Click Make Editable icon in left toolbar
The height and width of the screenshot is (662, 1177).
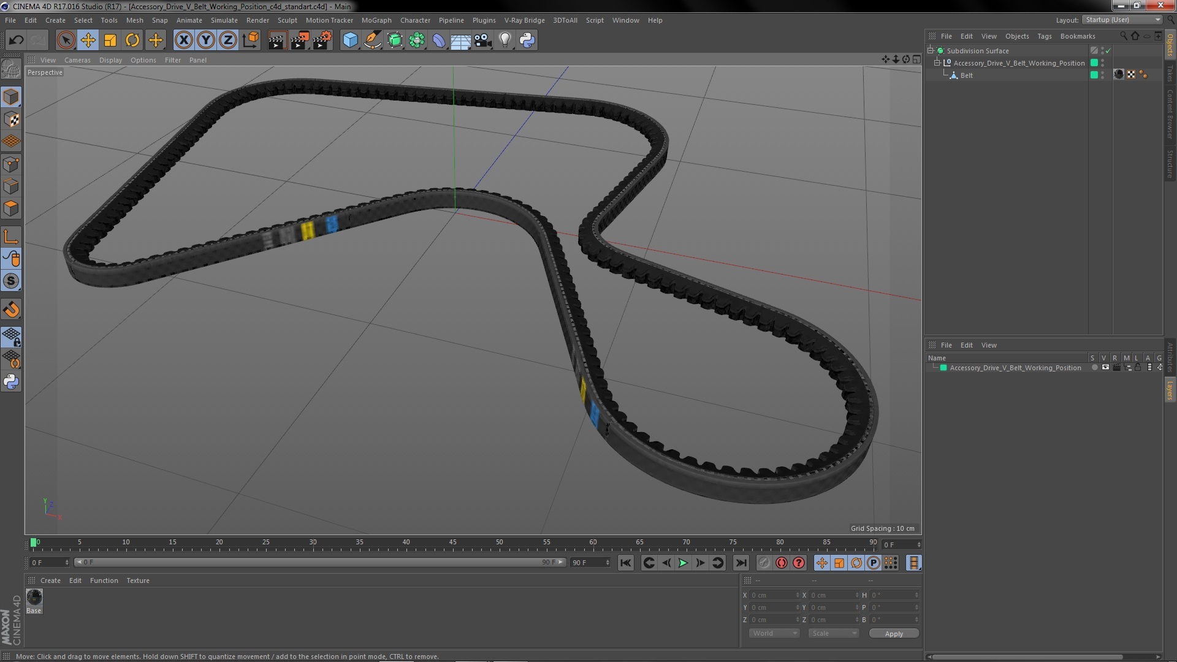click(x=11, y=69)
